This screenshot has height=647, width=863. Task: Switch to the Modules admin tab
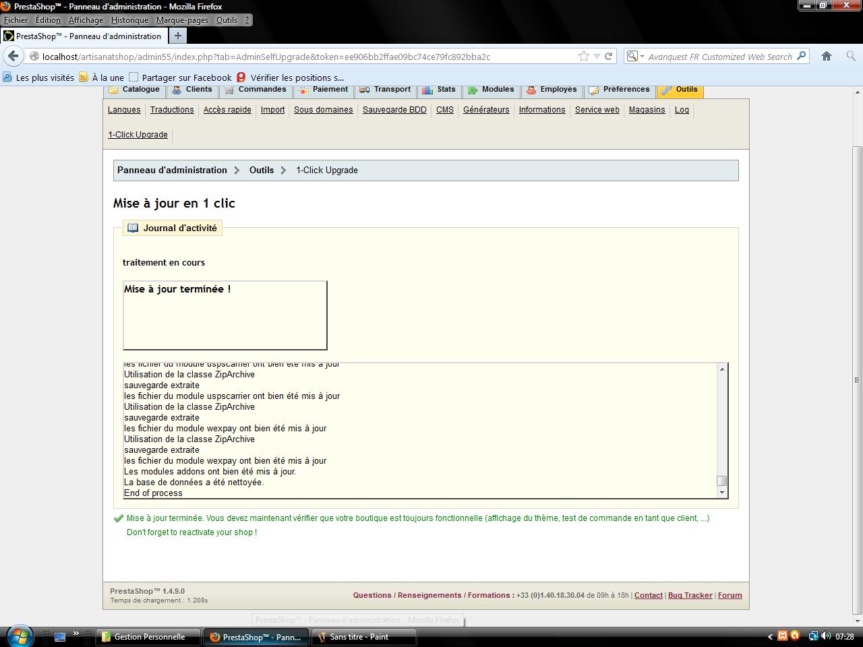click(491, 90)
